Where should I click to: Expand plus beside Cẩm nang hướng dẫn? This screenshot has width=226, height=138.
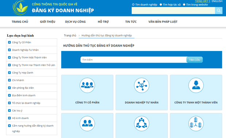coord(9,126)
